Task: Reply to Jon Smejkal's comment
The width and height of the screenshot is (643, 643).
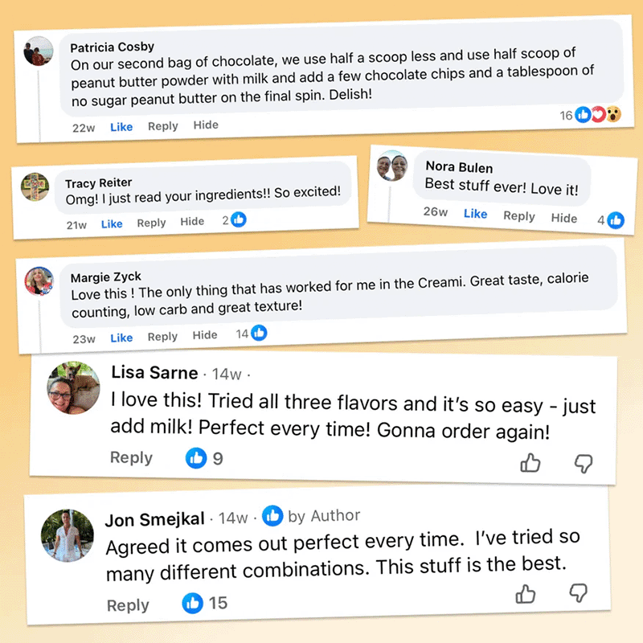Action: [x=128, y=605]
